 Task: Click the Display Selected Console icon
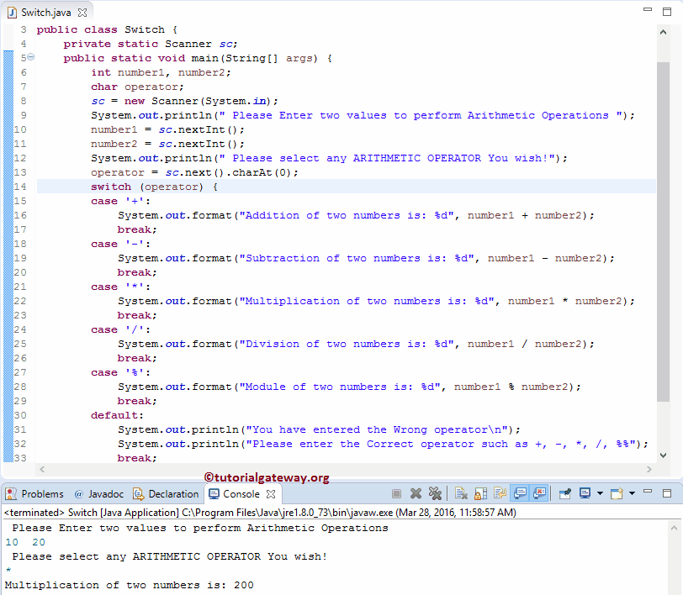(585, 494)
